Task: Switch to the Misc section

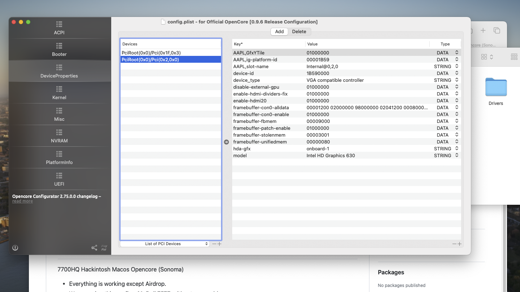Action: click(59, 114)
